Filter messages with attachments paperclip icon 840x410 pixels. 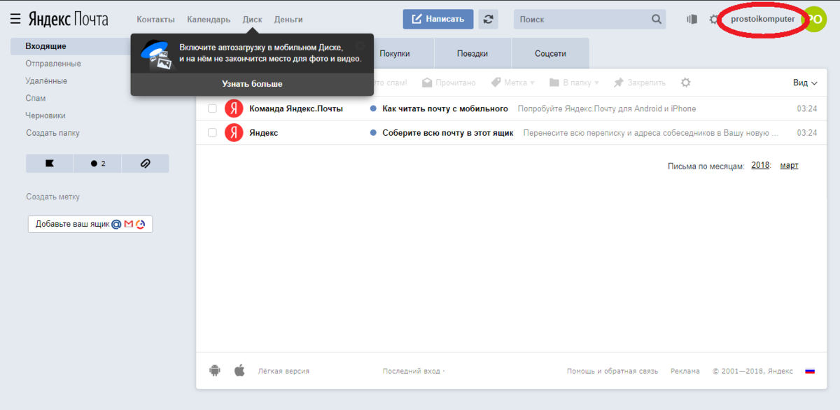[145, 163]
